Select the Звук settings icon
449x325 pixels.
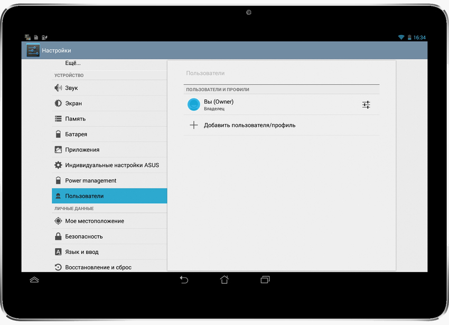58,88
